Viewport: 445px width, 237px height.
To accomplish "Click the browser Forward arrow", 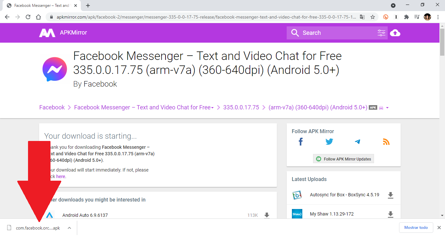I will tap(18, 17).
